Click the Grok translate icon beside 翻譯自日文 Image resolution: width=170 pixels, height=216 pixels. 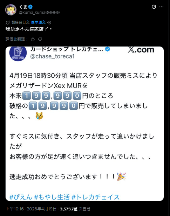[8, 22]
